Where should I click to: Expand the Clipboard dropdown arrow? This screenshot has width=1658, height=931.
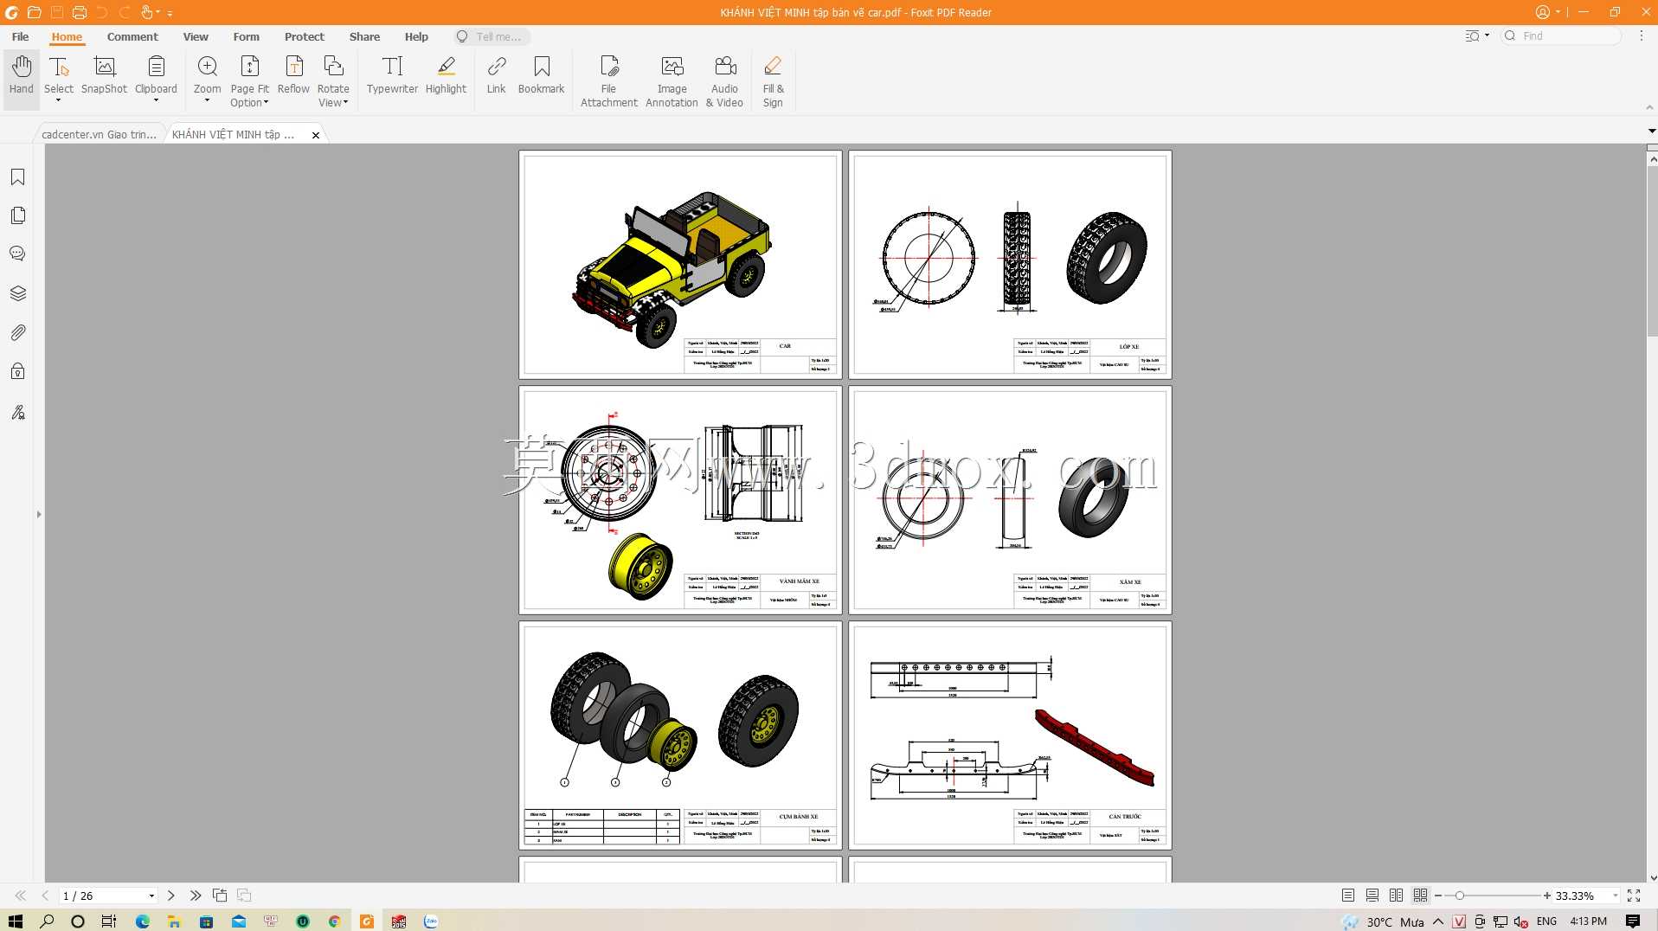click(x=156, y=101)
